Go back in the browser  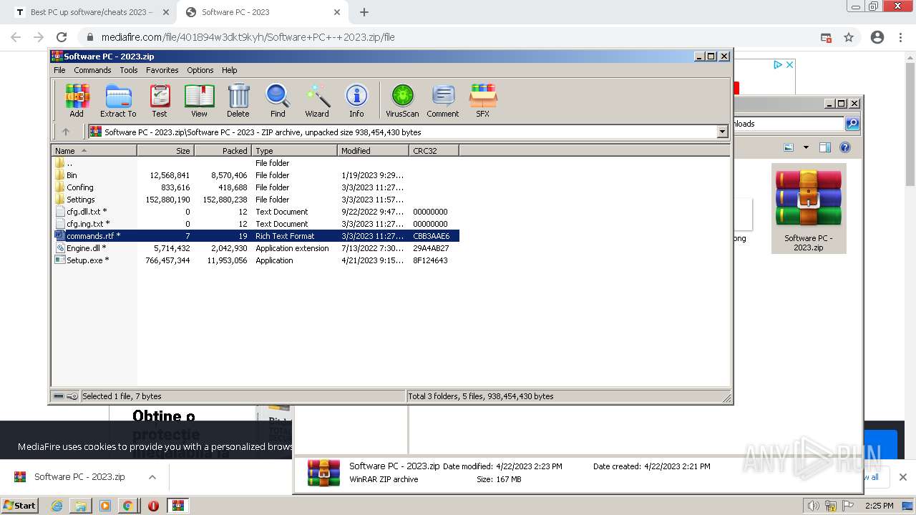[16, 37]
